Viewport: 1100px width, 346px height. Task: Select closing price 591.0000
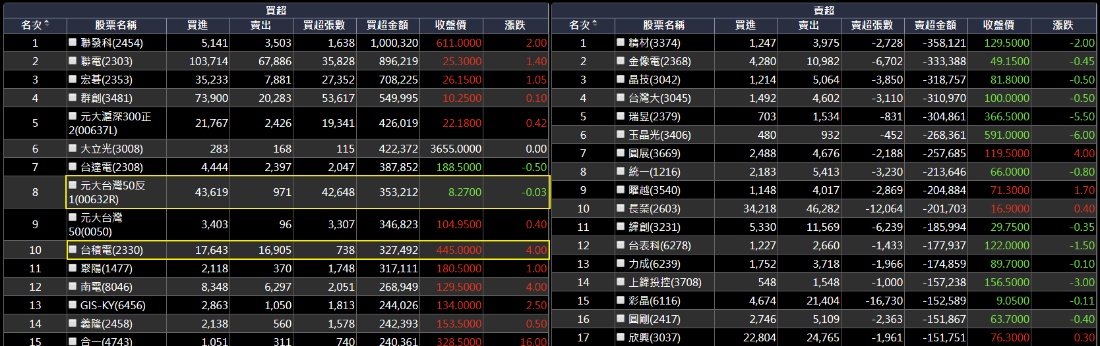[x=1007, y=134]
